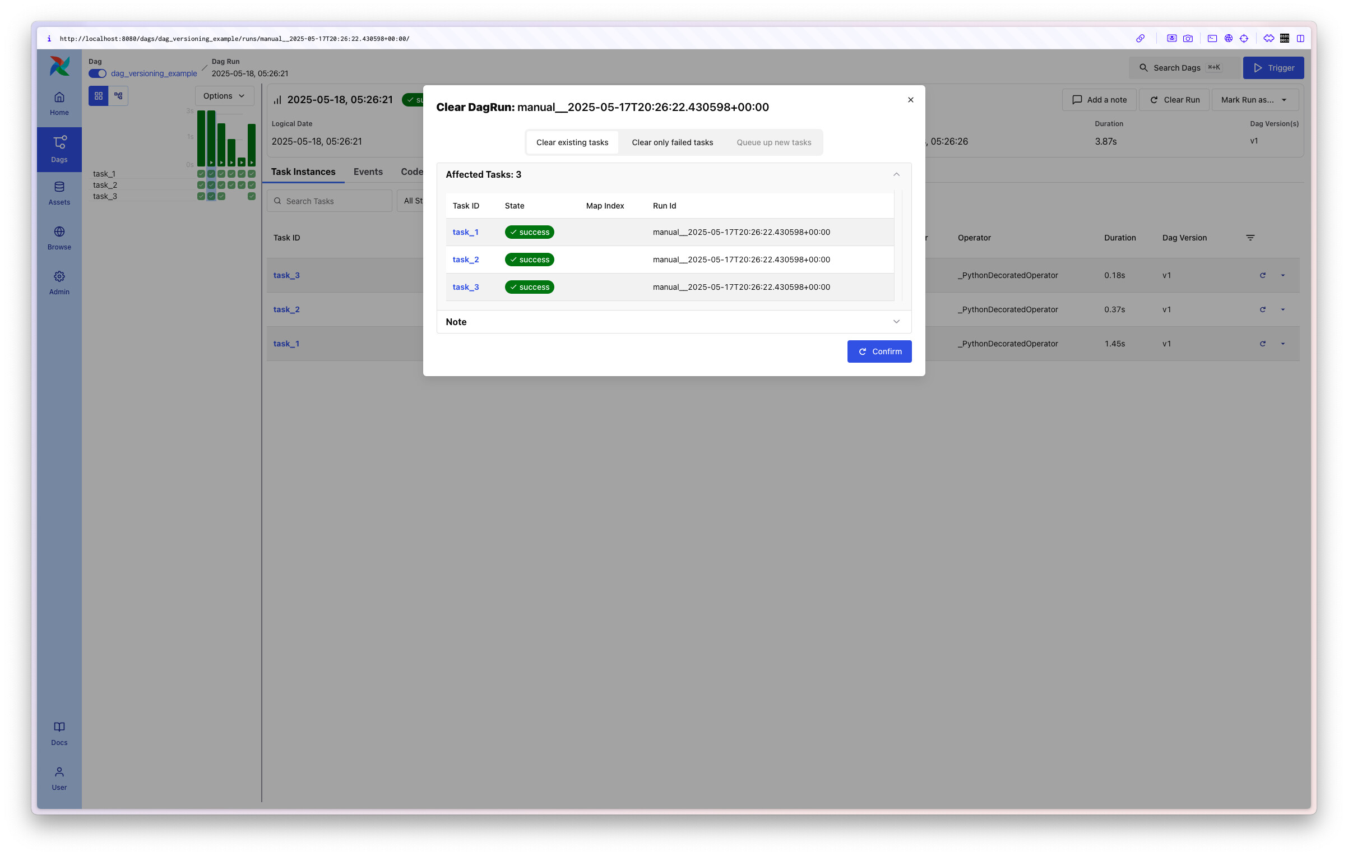Open the Options dropdown
This screenshot has height=856, width=1348.
224,96
